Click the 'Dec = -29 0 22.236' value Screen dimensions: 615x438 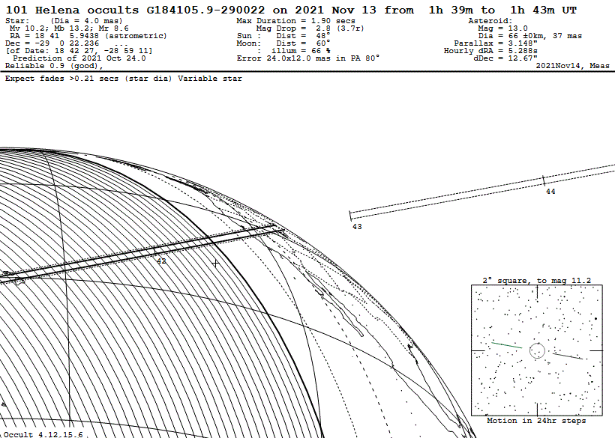[52, 43]
